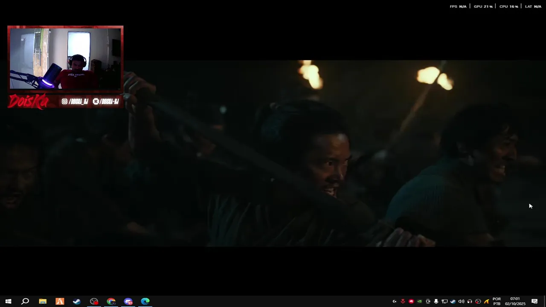Open the Windows Start menu
The width and height of the screenshot is (546, 307).
(8, 301)
